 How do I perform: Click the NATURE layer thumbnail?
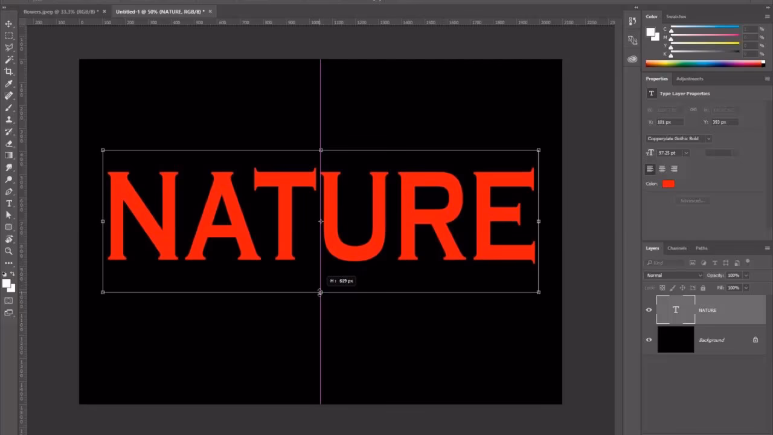coord(676,310)
